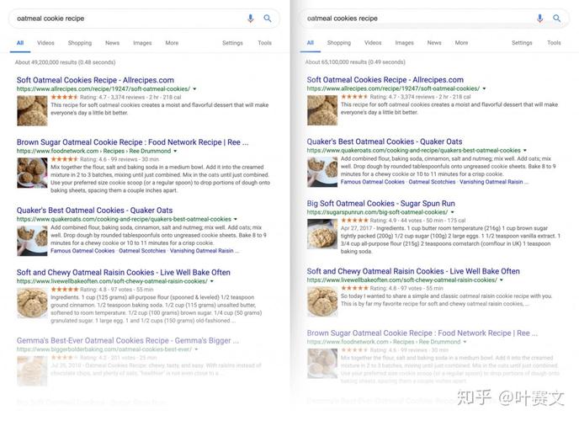
Task: Open Tools options in right results pane
Action: (552, 42)
